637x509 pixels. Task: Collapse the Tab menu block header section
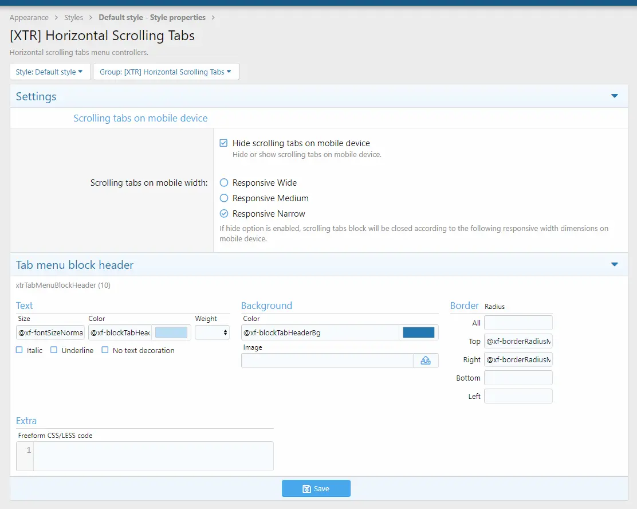(615, 265)
